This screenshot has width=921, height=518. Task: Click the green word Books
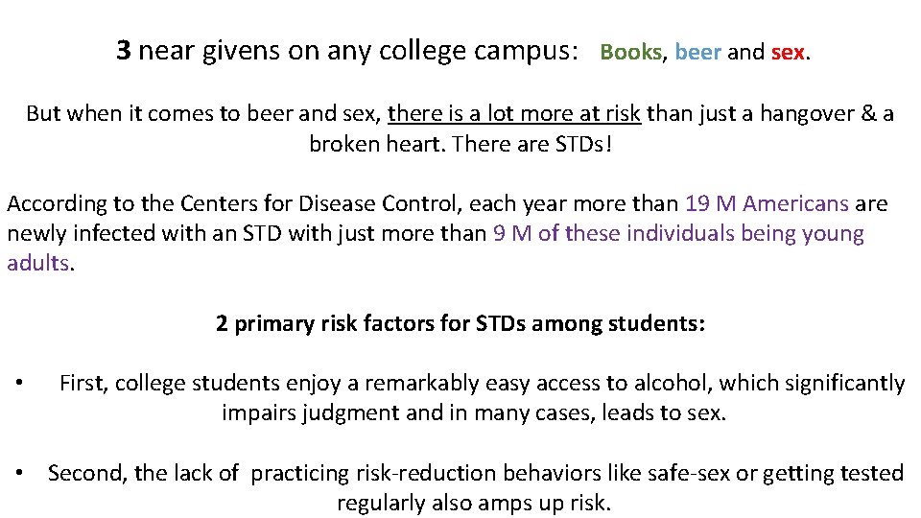[631, 52]
